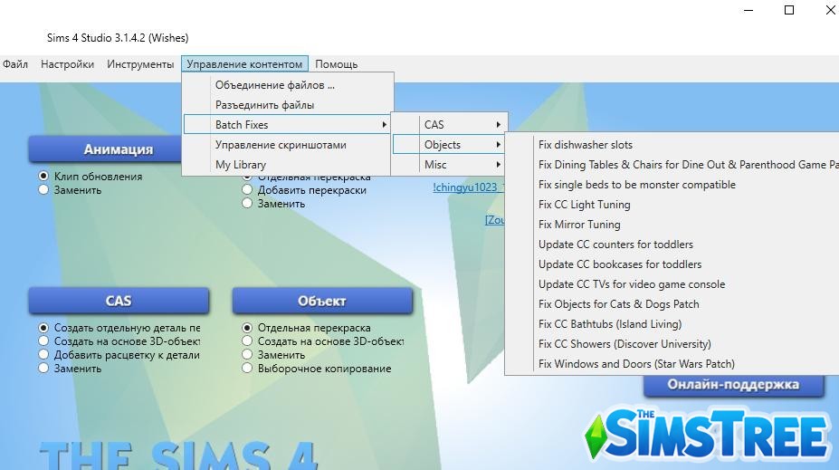
Task: Close the Sims 4 Studio window
Action: (x=830, y=10)
